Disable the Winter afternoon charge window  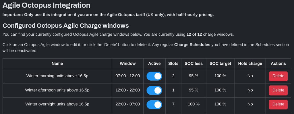[x=154, y=90]
